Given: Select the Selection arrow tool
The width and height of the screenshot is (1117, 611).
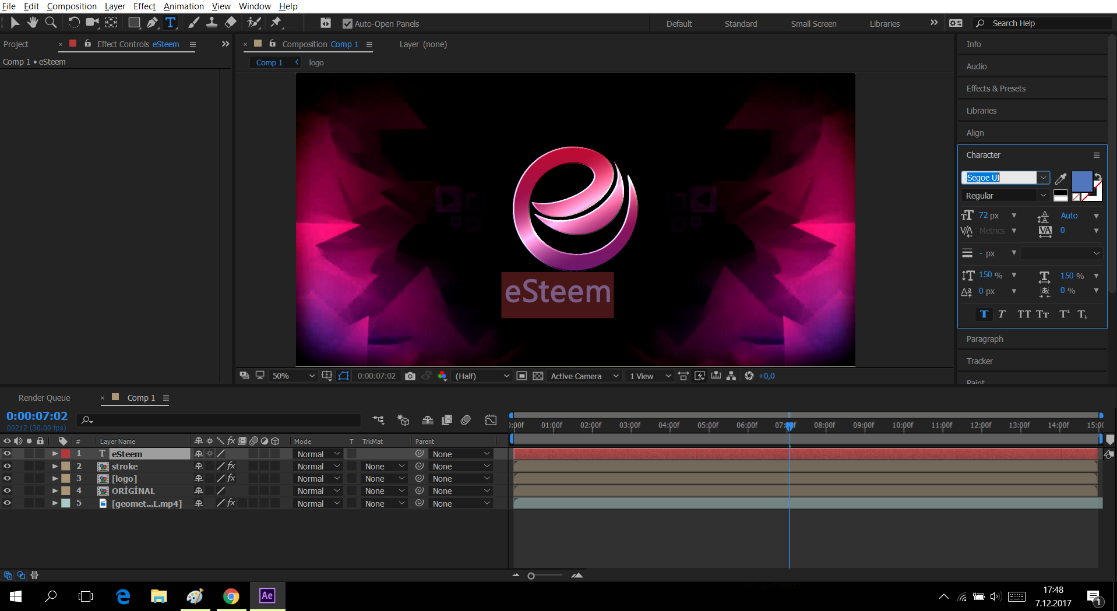Looking at the screenshot, I should pyautogui.click(x=15, y=23).
